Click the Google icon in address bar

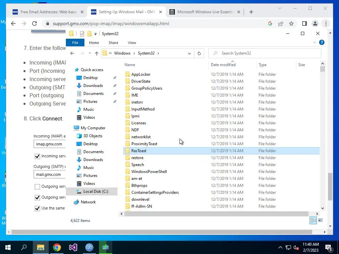[270, 23]
